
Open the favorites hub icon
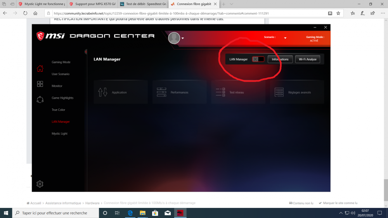tap(353, 13)
